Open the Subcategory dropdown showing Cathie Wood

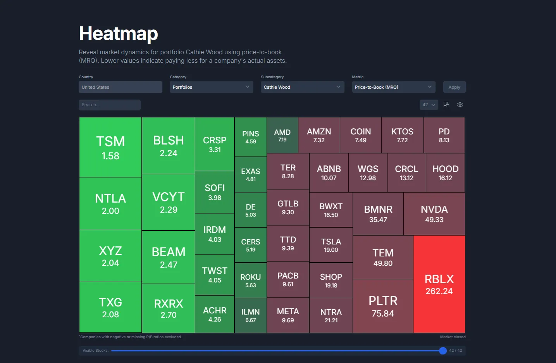point(302,87)
